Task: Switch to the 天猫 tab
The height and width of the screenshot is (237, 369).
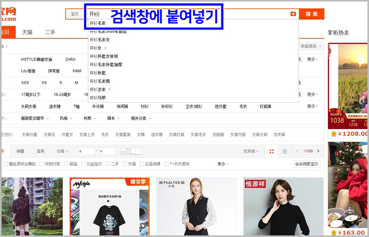Action: [27, 32]
